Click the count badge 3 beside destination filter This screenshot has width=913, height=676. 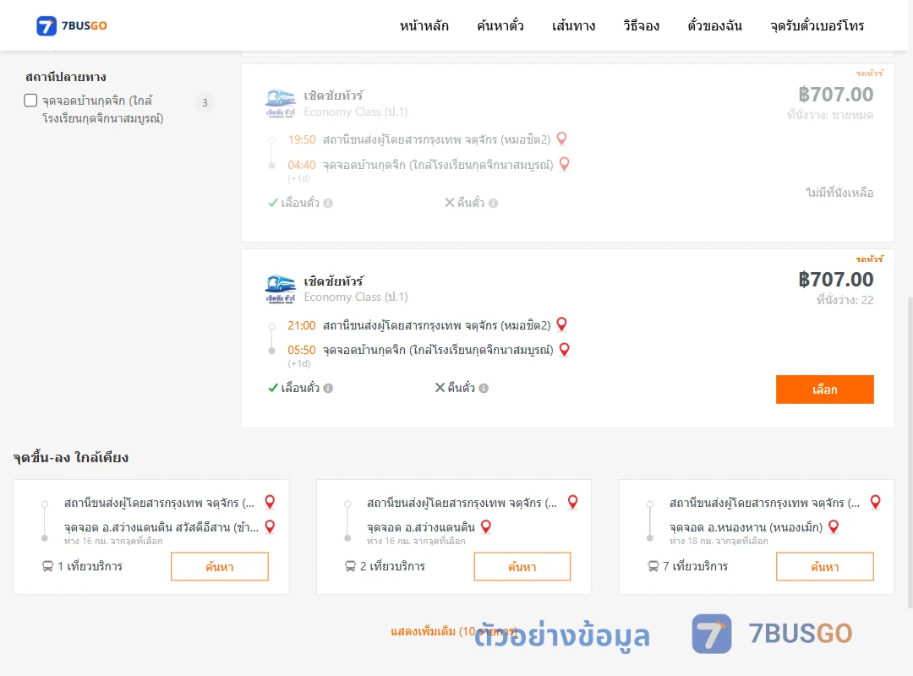click(205, 102)
